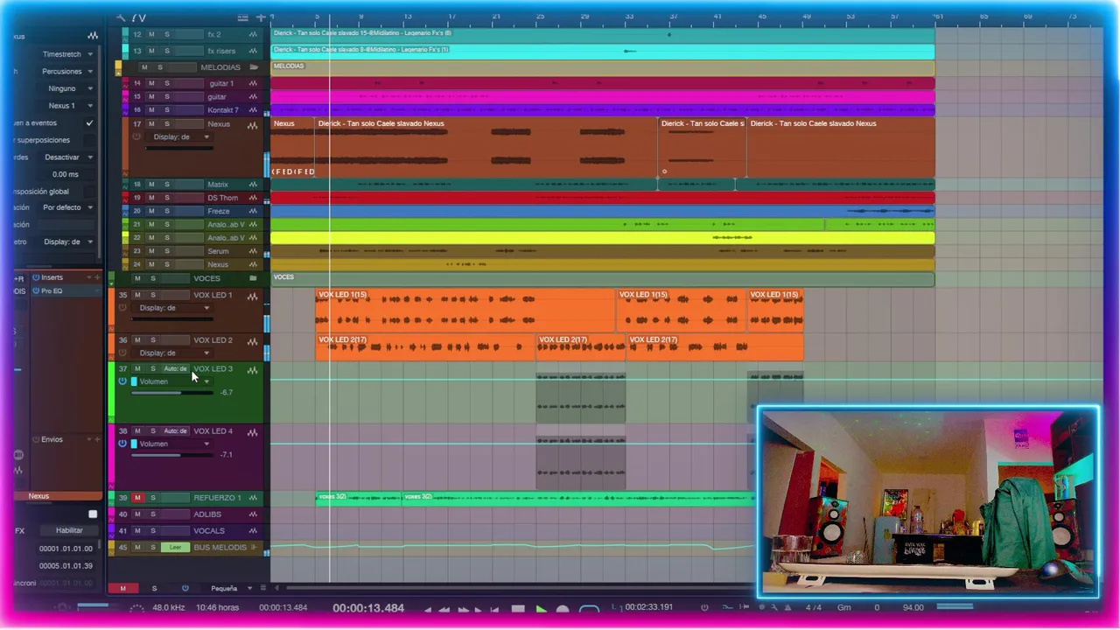Viewport: 1120px width, 630px height.
Task: Adjust volume slider on VOX LED 3 track
Action: pyautogui.click(x=171, y=393)
